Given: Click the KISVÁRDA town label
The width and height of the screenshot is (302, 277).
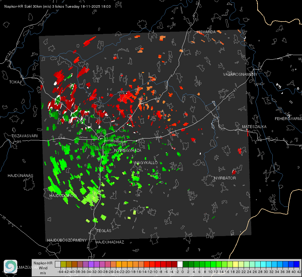Looking at the screenshot, I should coord(206,32).
